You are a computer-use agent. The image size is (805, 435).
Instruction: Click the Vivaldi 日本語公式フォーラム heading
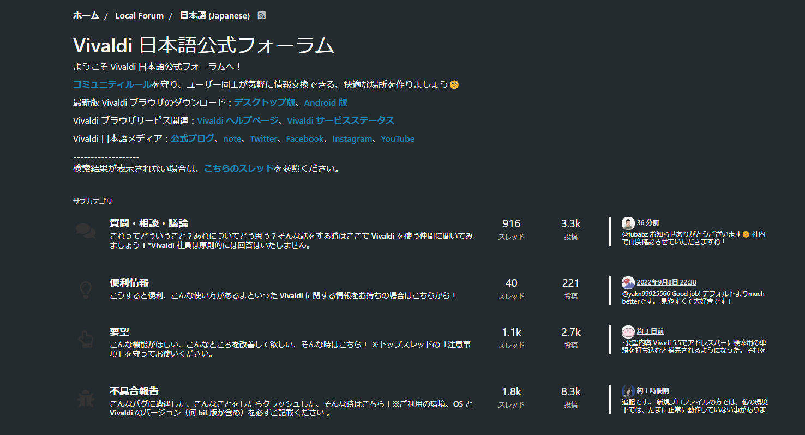pos(203,46)
